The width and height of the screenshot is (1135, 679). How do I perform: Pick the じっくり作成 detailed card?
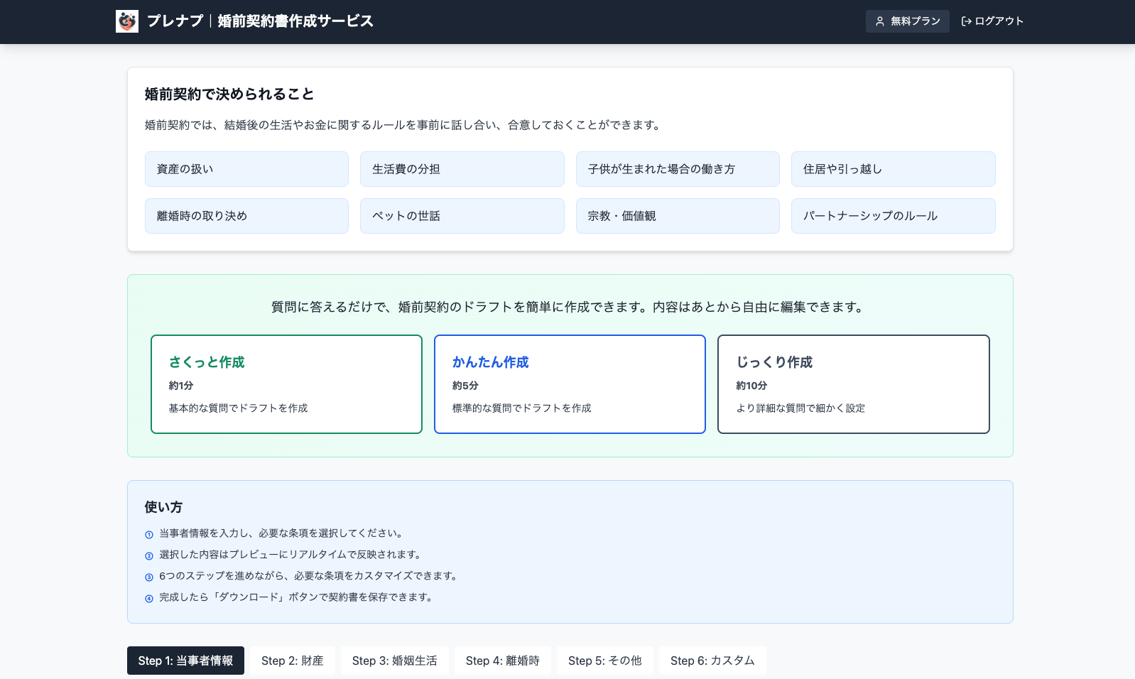point(853,384)
